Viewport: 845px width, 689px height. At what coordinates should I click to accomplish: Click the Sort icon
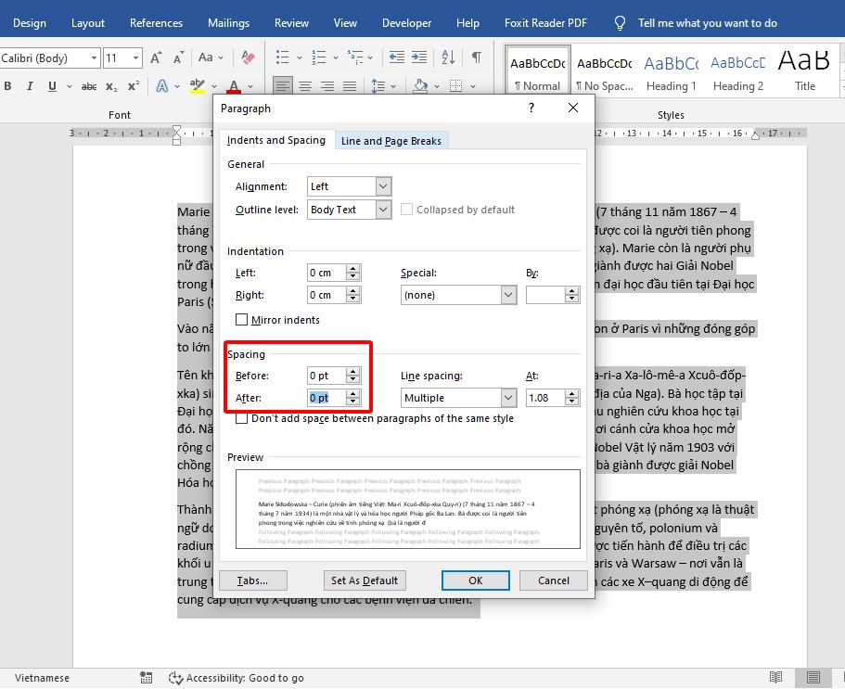(x=447, y=57)
